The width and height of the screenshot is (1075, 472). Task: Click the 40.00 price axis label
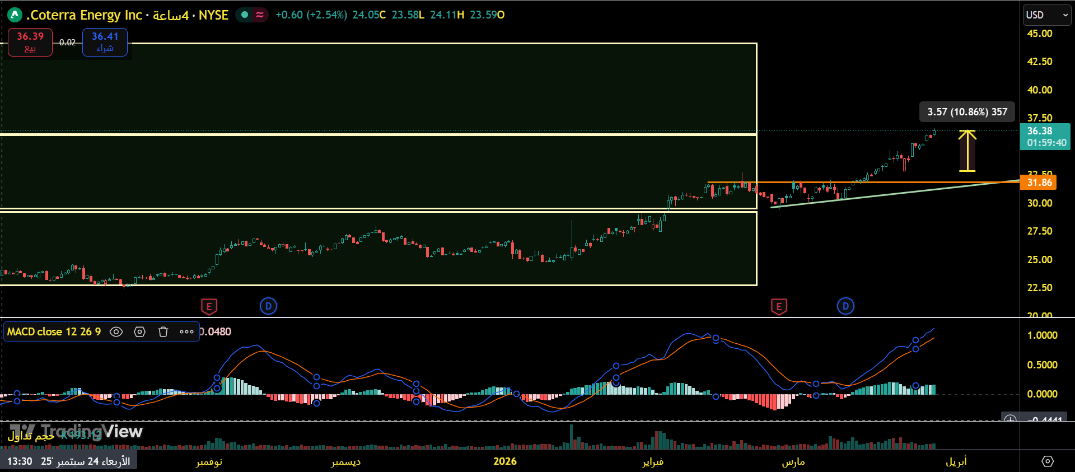[x=1039, y=90]
